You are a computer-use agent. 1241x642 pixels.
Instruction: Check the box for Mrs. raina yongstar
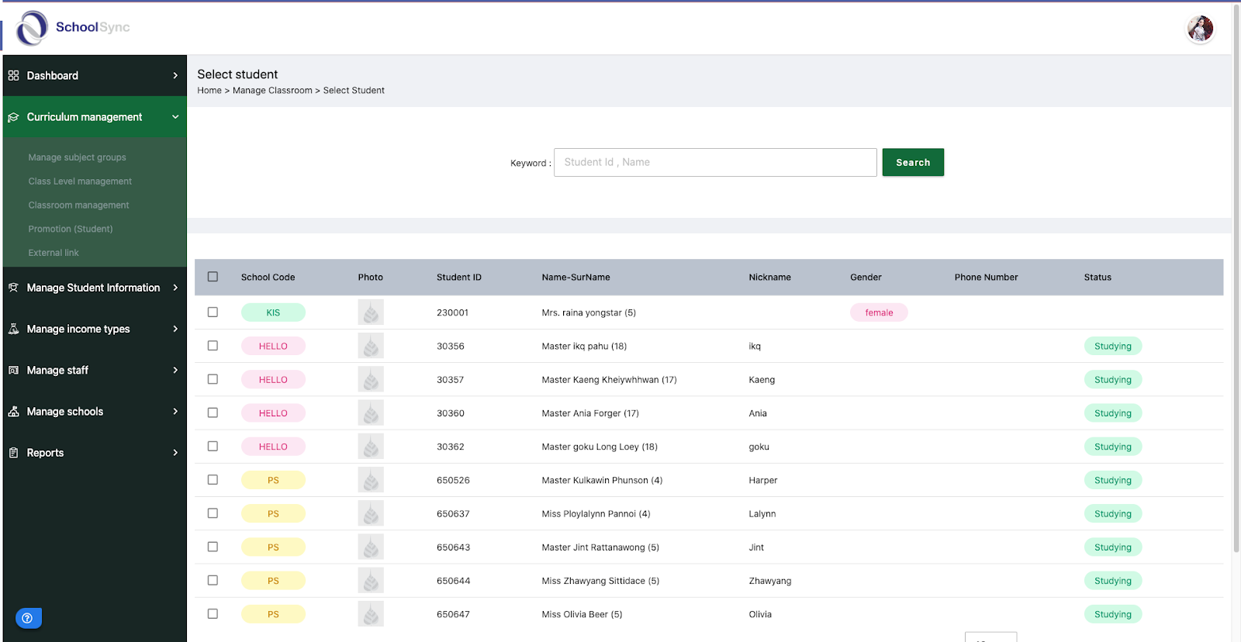(213, 312)
